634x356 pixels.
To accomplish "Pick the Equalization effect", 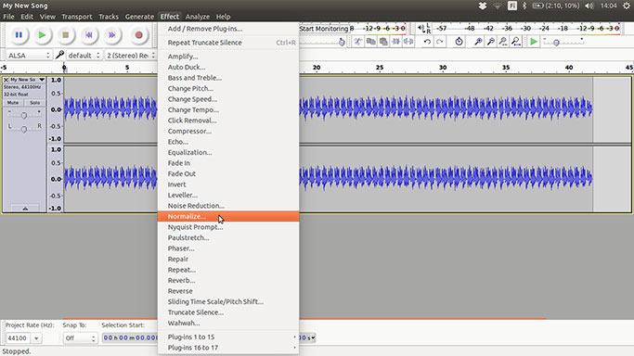I will coord(228,153).
